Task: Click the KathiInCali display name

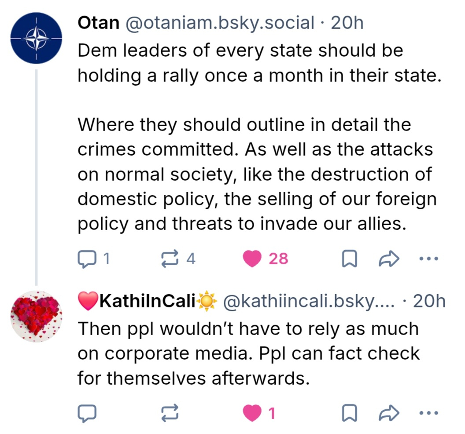Action: 147,301
